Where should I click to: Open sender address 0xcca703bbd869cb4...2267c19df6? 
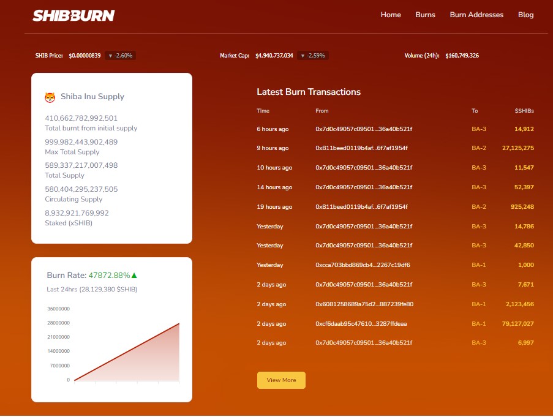pos(363,265)
